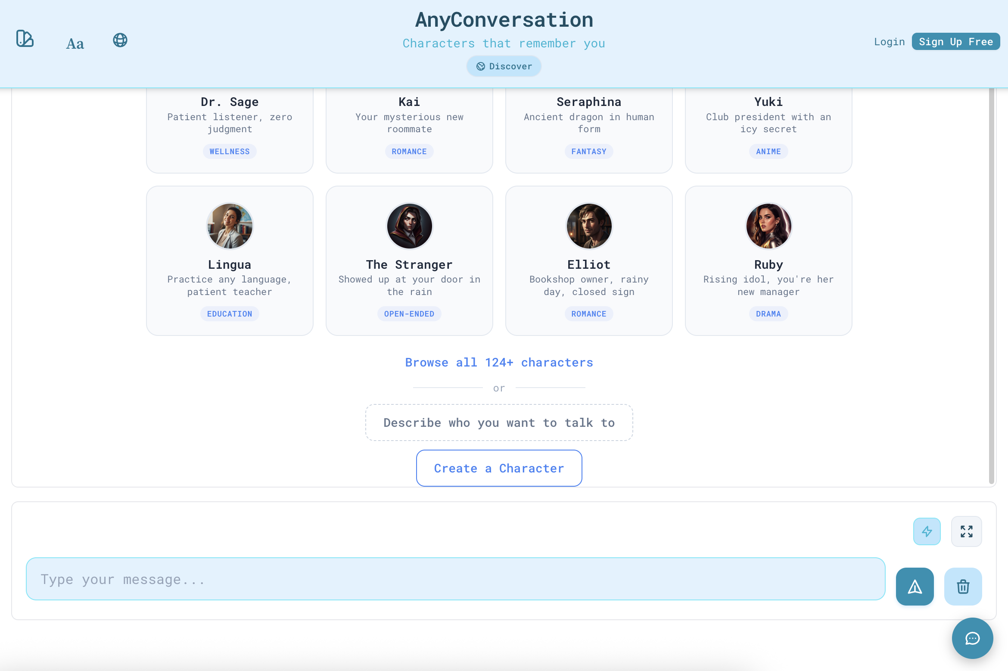Follow the Browse all 124+ characters link
Viewport: 1008px width, 671px height.
[x=498, y=362]
